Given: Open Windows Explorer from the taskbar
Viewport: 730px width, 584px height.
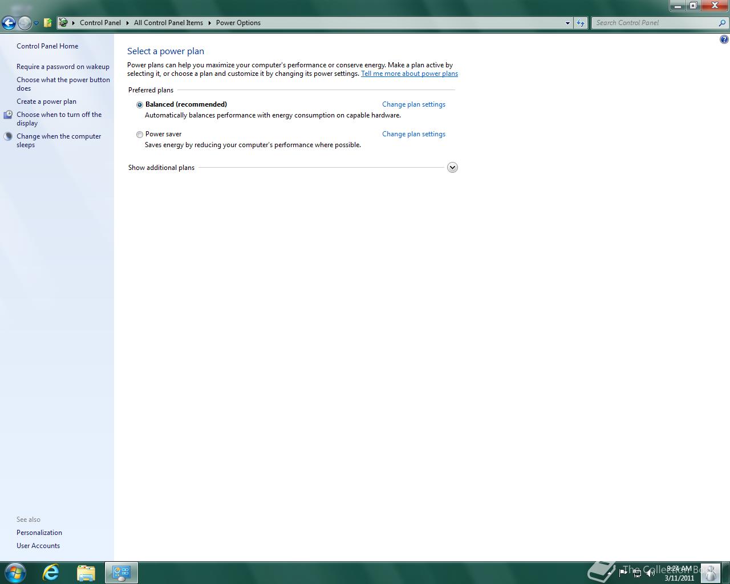Looking at the screenshot, I should 86,573.
